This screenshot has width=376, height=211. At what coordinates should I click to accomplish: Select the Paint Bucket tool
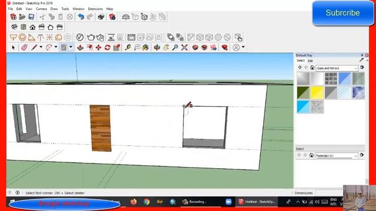(146, 47)
